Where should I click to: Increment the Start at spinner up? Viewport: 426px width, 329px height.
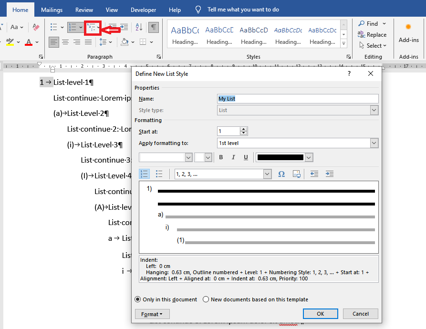click(x=244, y=129)
